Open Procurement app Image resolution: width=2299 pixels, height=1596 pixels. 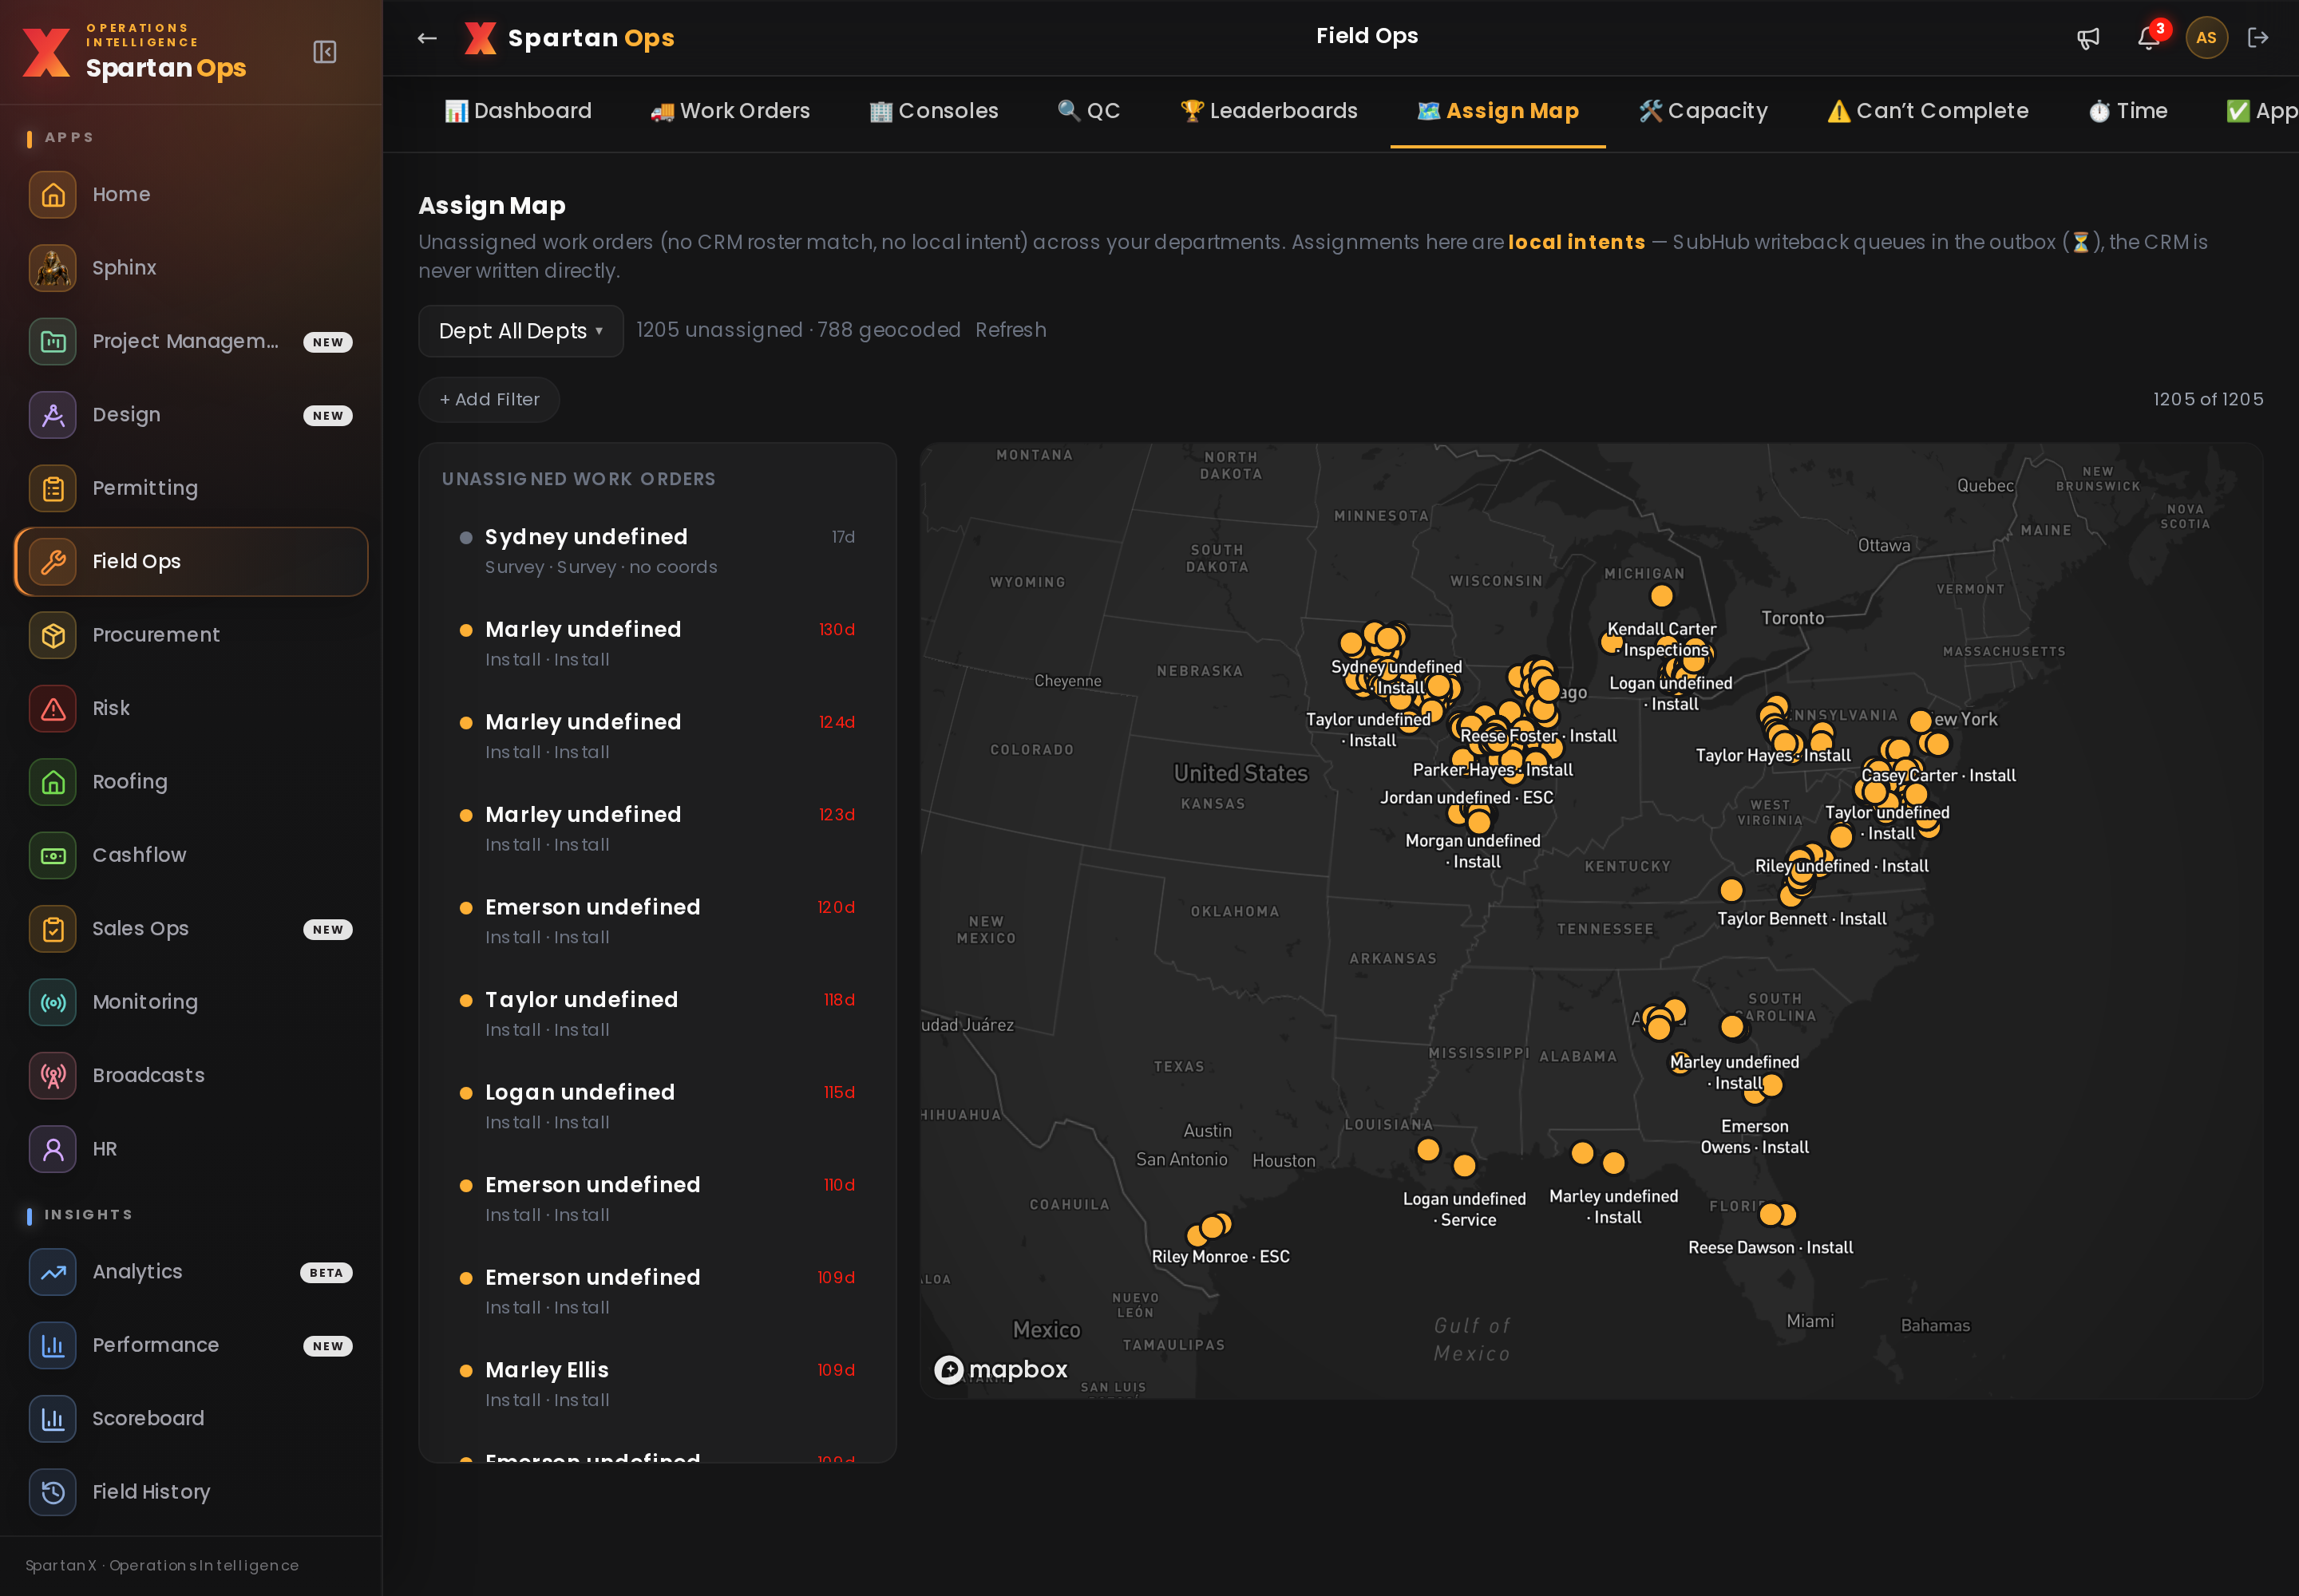click(x=191, y=635)
